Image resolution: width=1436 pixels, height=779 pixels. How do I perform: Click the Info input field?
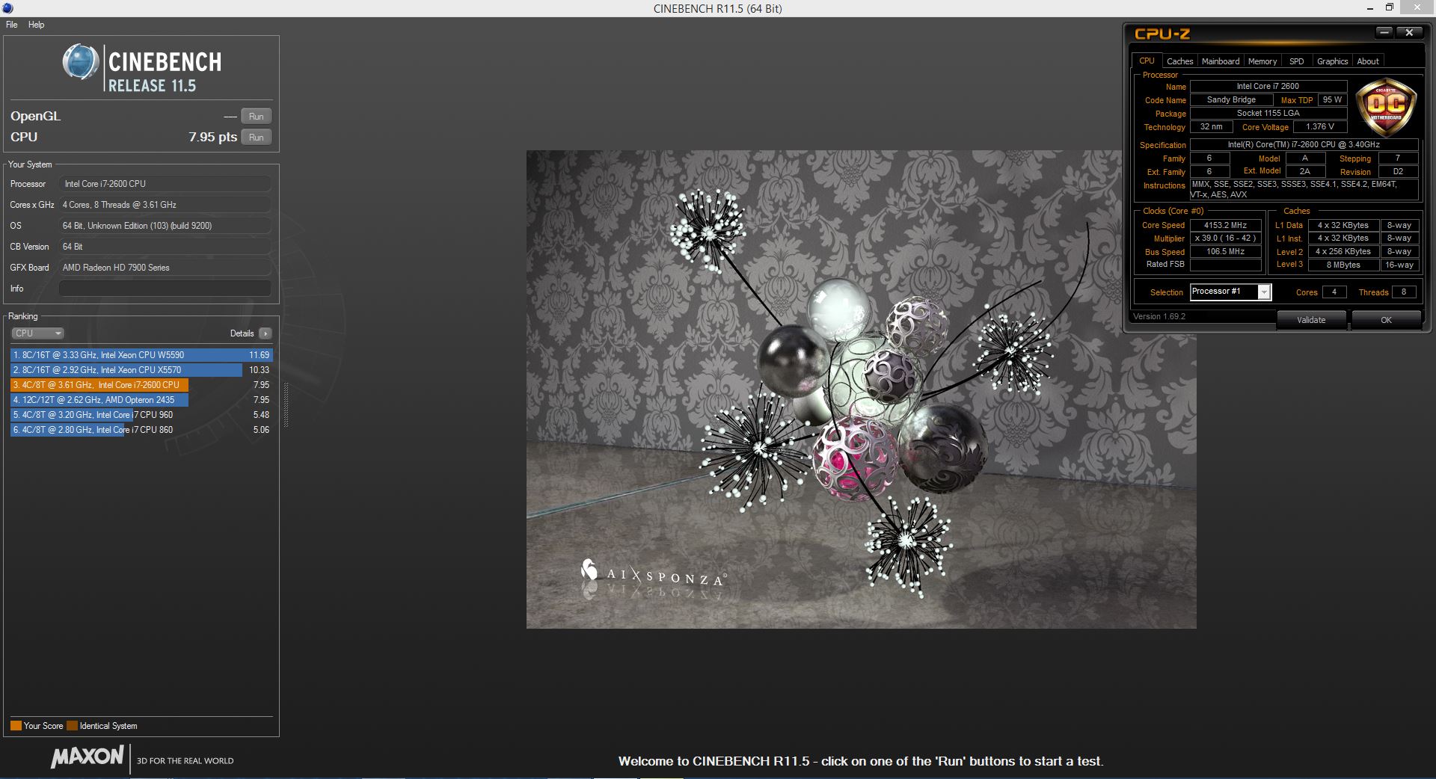tap(165, 289)
